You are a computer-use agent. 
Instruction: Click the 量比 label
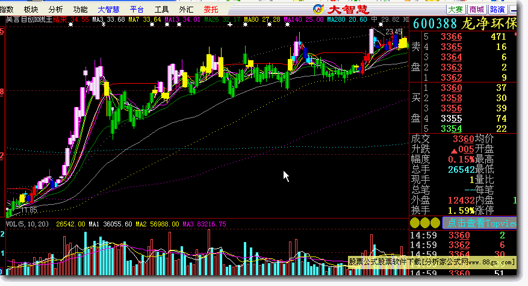(484, 180)
